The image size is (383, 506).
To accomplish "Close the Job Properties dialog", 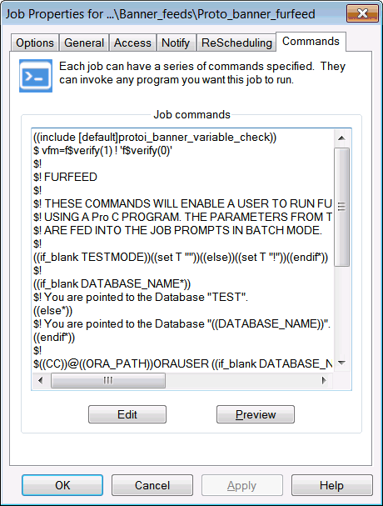I will [x=362, y=13].
